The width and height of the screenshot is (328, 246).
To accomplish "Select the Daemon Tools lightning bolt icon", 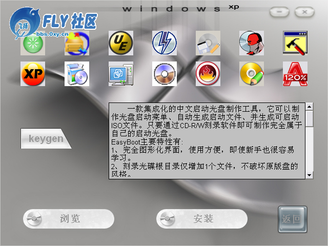I will (165, 43).
